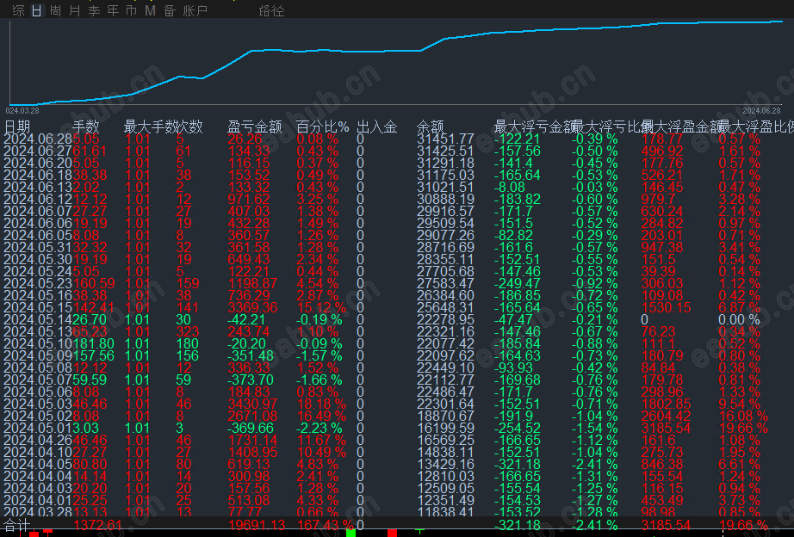Screen dimensions: 794x537
Task: Click the balance 26384.60
Action: pos(445,295)
